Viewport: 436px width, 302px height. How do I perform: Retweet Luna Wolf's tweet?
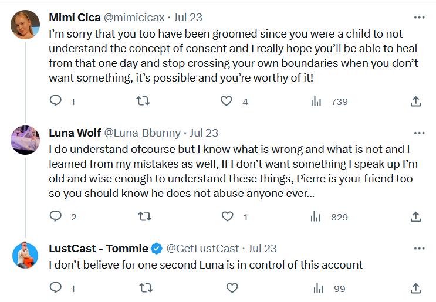click(x=143, y=217)
